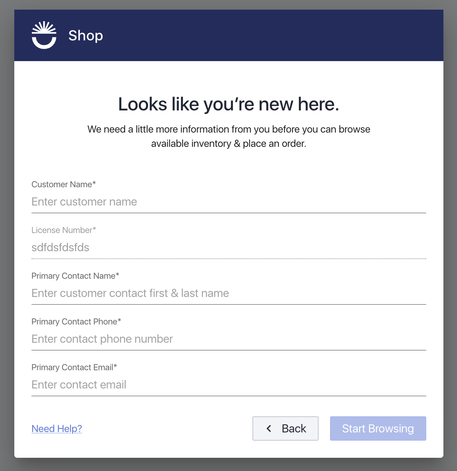
Task: Click the Primary Contact Email* label
Action: click(x=74, y=367)
